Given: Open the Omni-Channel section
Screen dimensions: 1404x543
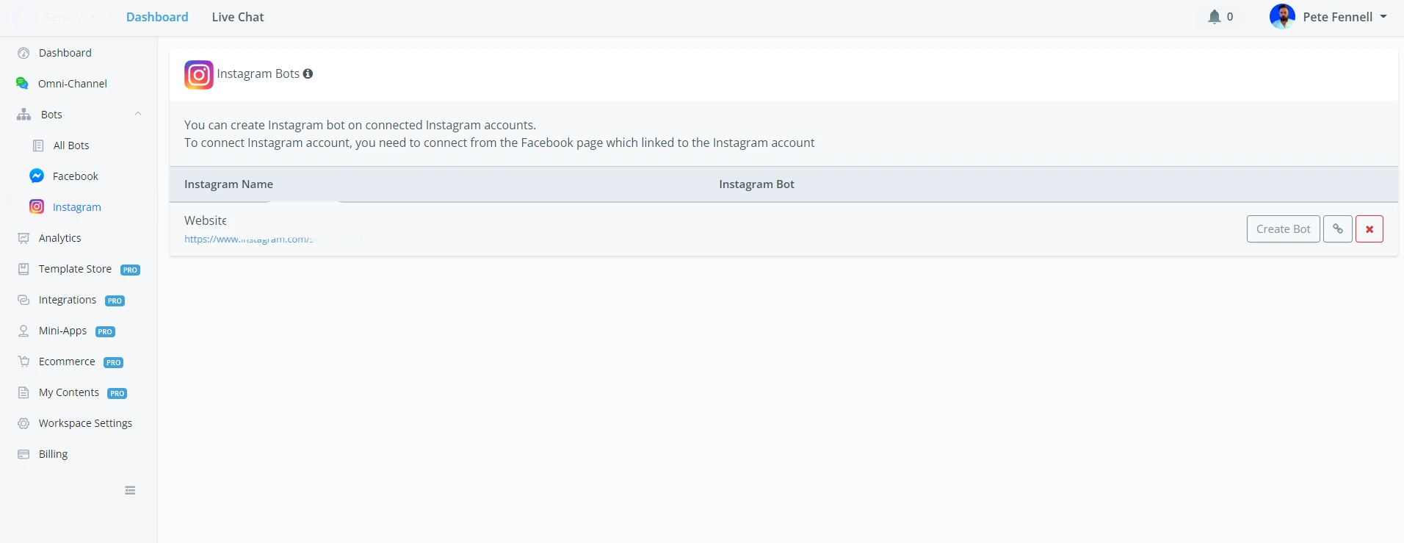Looking at the screenshot, I should tap(72, 84).
